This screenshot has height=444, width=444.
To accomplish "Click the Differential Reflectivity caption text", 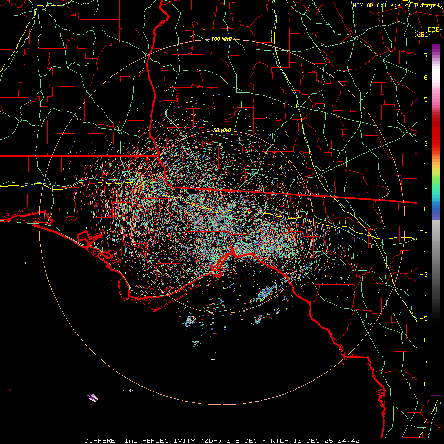I will pyautogui.click(x=222, y=441).
